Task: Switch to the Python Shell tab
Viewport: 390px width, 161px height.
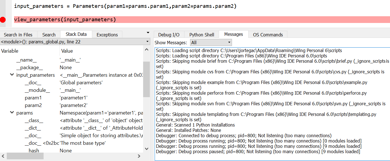Action: click(x=202, y=35)
